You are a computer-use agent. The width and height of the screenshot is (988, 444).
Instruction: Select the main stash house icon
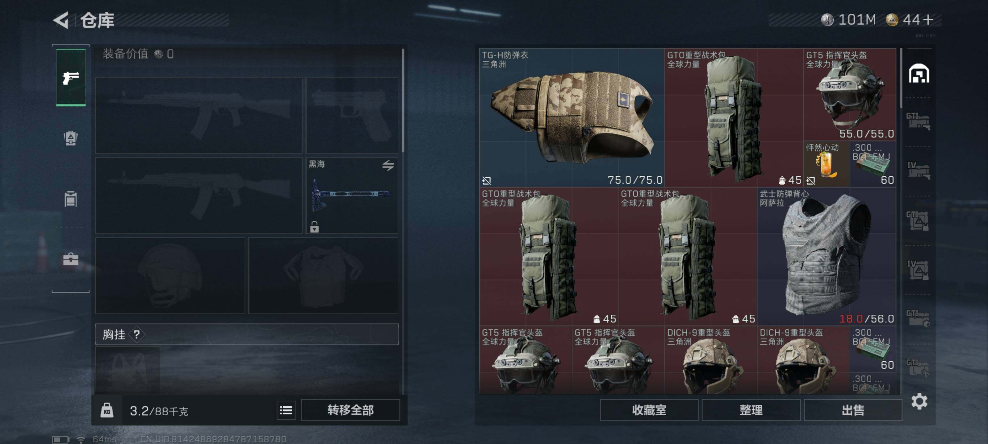click(x=919, y=73)
